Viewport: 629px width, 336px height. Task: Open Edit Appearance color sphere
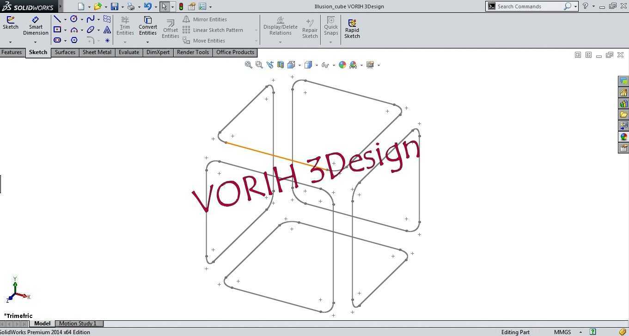pos(342,65)
